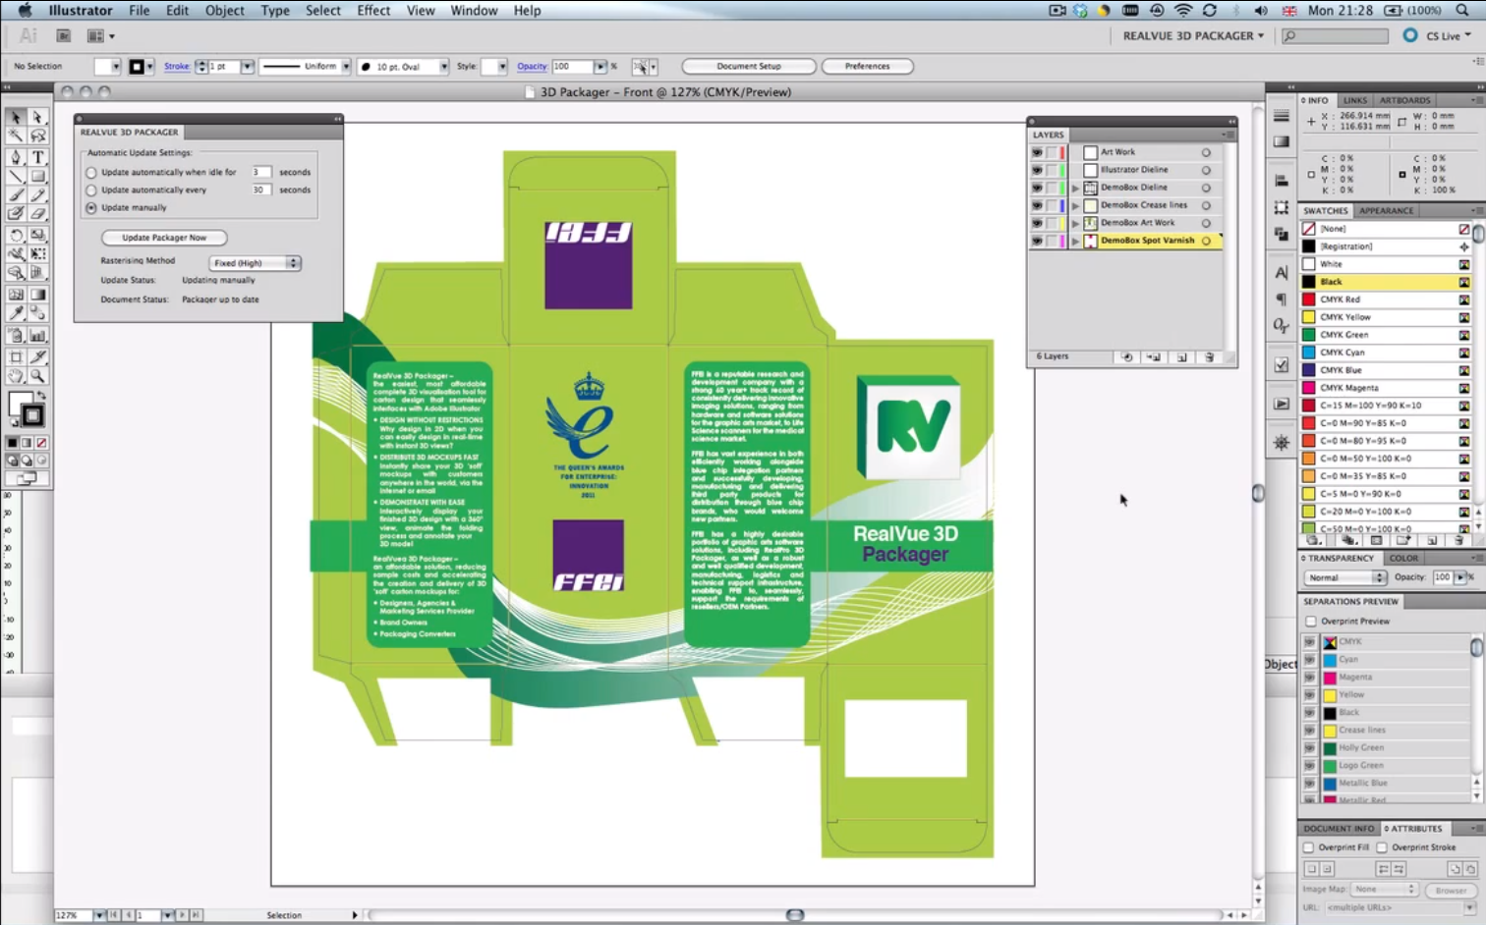
Task: Select 'Update automatically every' radio option
Action: pos(91,190)
